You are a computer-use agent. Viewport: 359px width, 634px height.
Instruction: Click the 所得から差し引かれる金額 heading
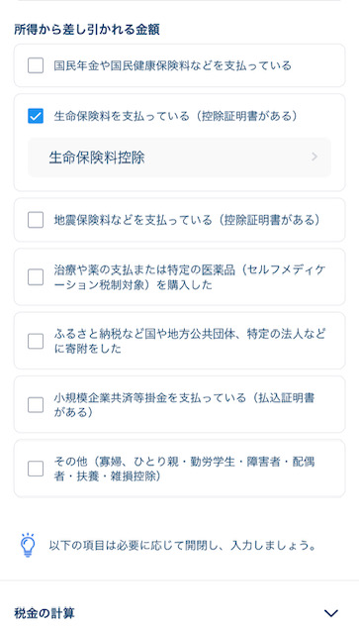point(87,30)
